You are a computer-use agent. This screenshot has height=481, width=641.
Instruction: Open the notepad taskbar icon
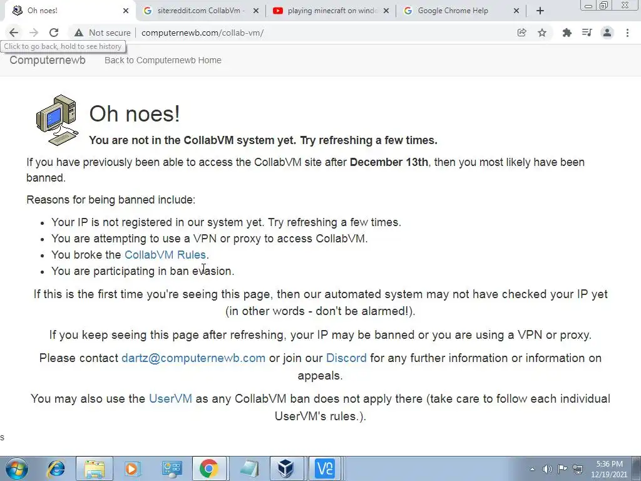[x=249, y=468]
